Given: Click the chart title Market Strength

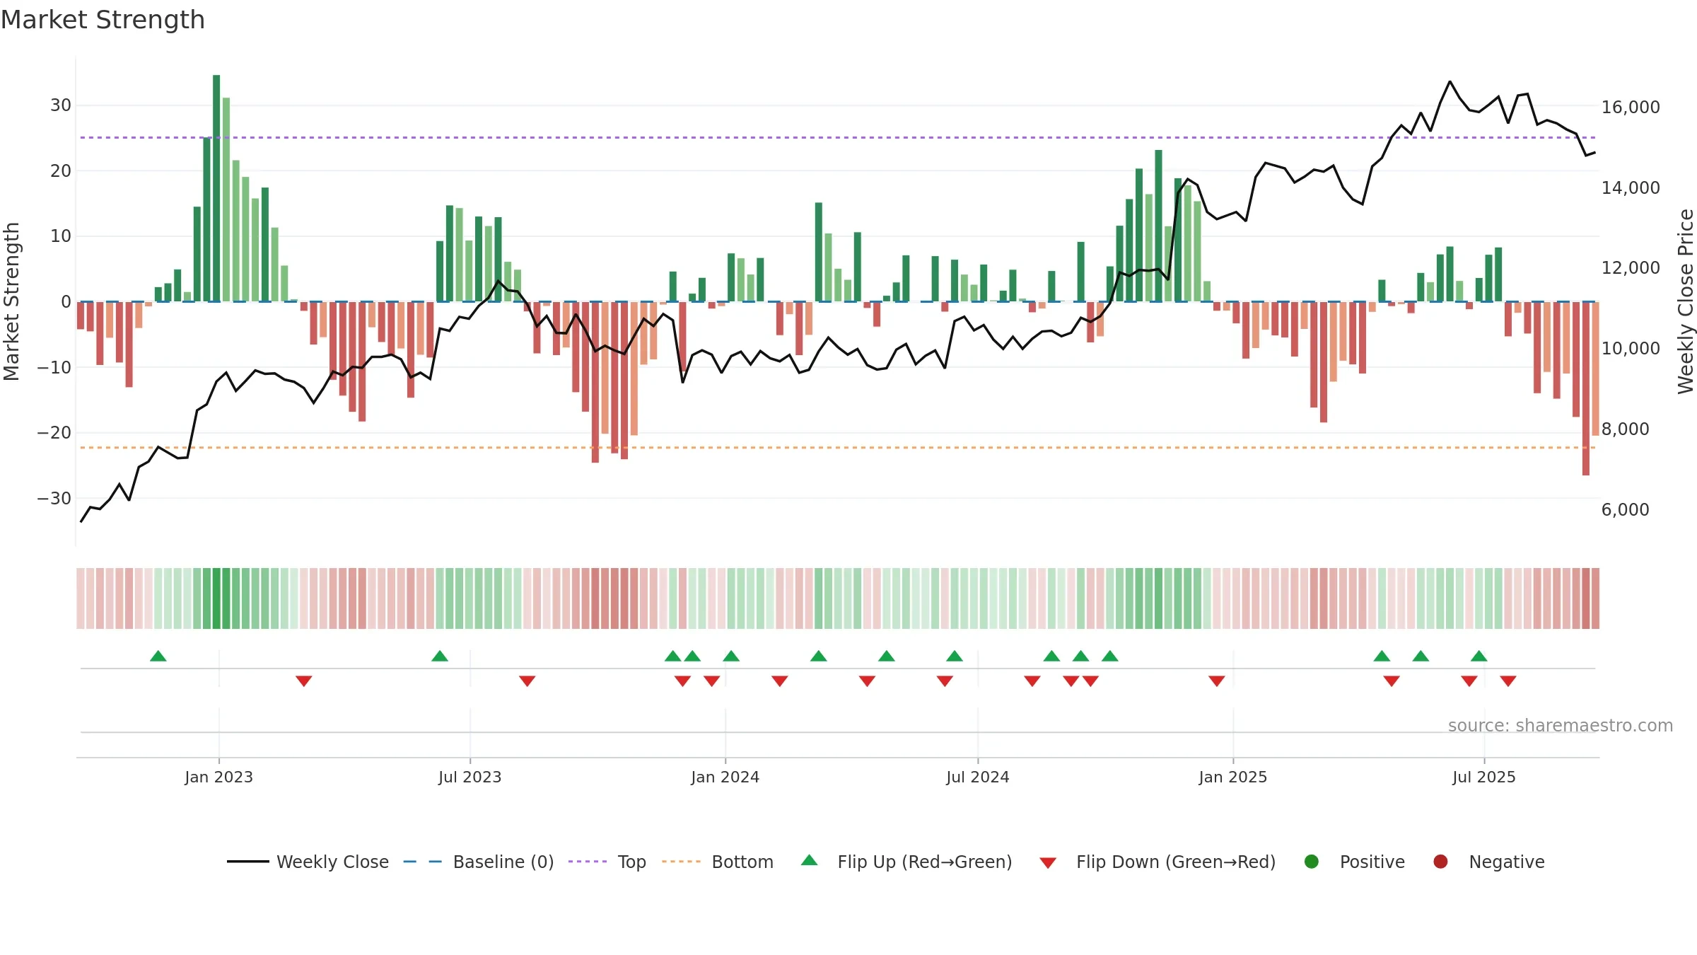Looking at the screenshot, I should [x=103, y=20].
